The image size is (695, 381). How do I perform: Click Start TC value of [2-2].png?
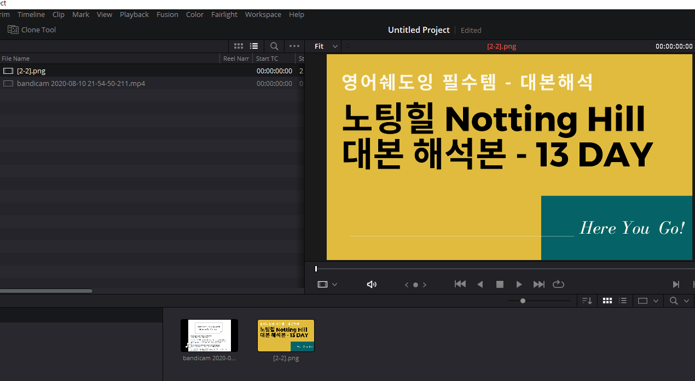point(274,71)
